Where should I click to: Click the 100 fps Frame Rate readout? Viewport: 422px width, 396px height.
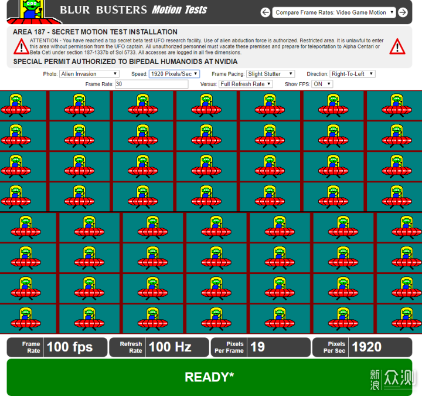[57, 347]
